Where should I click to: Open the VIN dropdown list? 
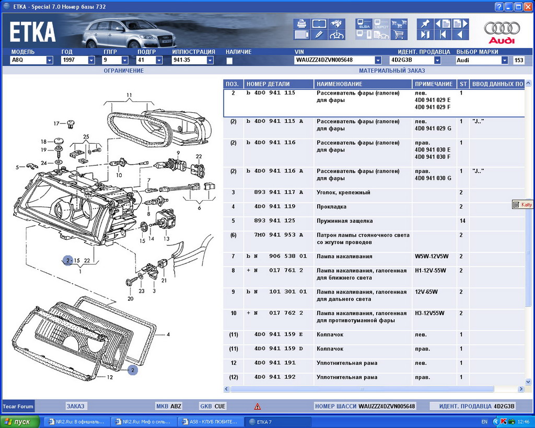tap(378, 61)
